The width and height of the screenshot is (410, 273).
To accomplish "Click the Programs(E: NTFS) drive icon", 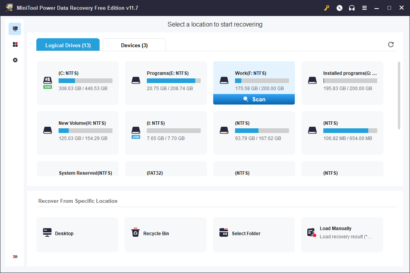I will [x=136, y=80].
